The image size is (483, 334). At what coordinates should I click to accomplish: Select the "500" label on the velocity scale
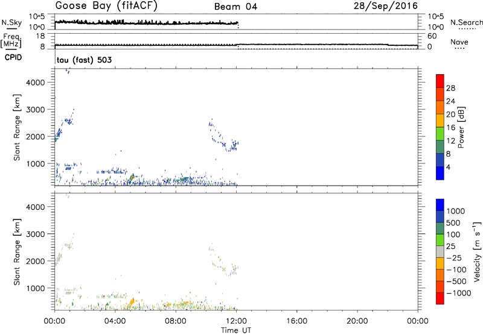453,223
